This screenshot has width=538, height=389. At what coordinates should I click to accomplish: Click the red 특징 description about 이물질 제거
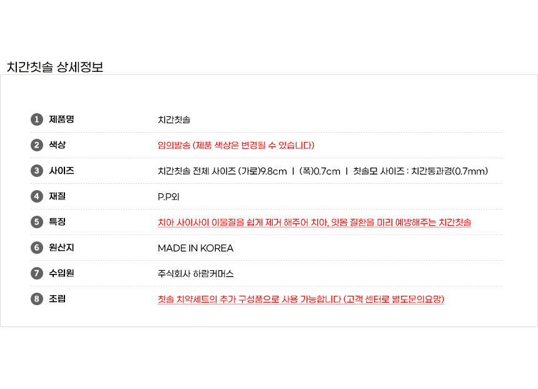click(314, 223)
